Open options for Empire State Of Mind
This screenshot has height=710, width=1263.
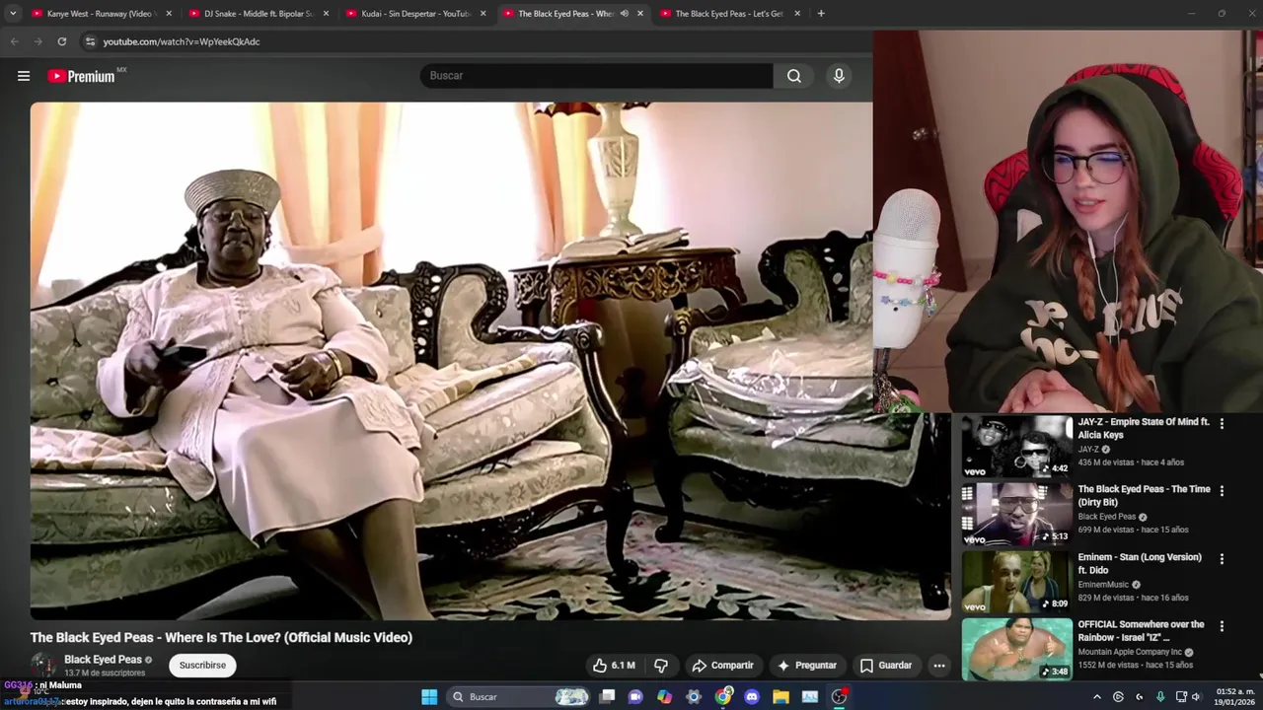coord(1222,423)
